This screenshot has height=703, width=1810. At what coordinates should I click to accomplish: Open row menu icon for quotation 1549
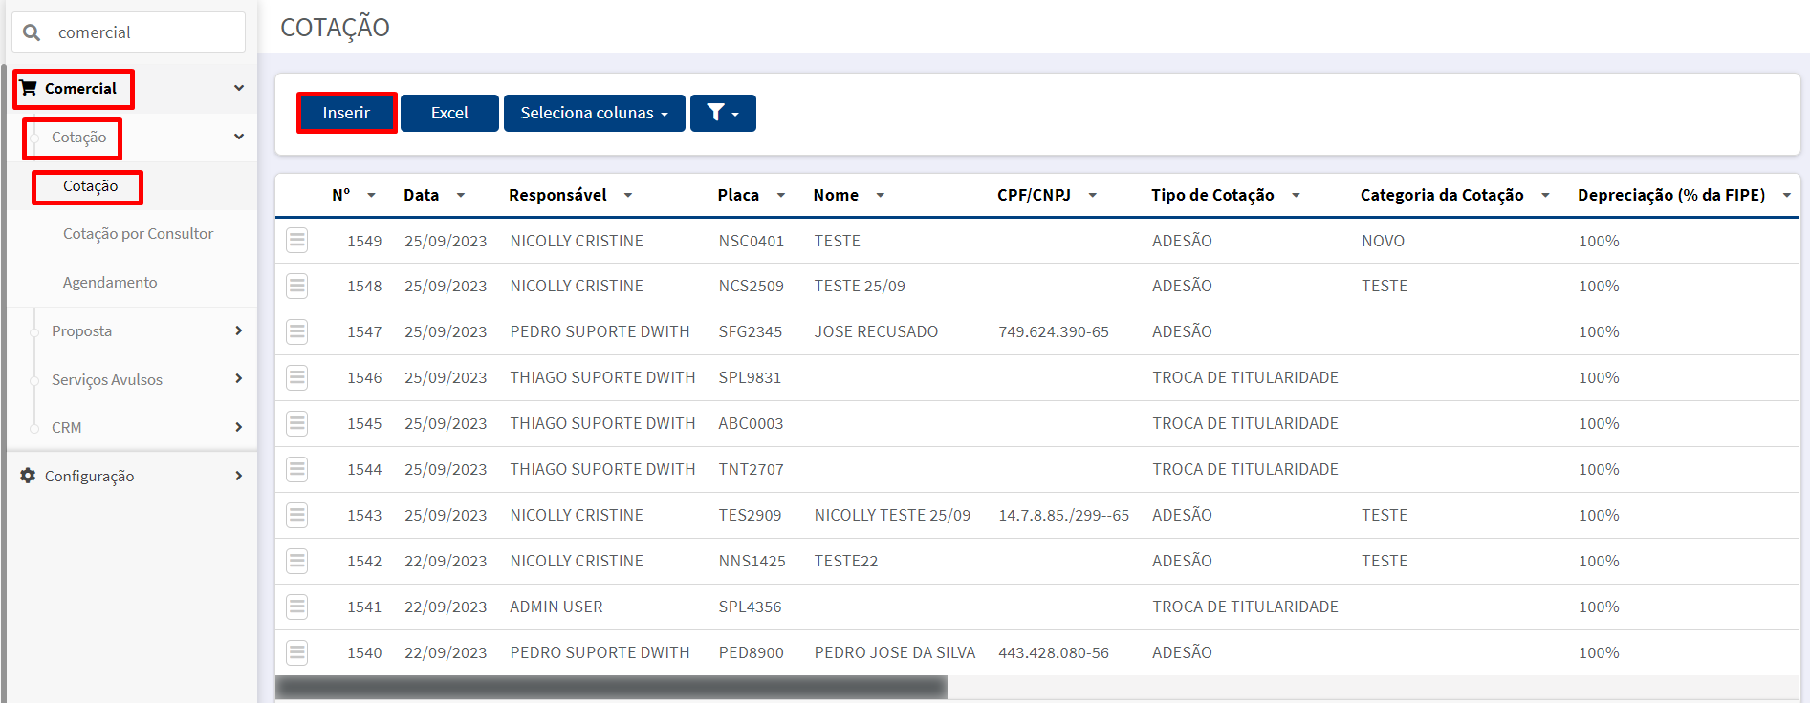click(297, 241)
